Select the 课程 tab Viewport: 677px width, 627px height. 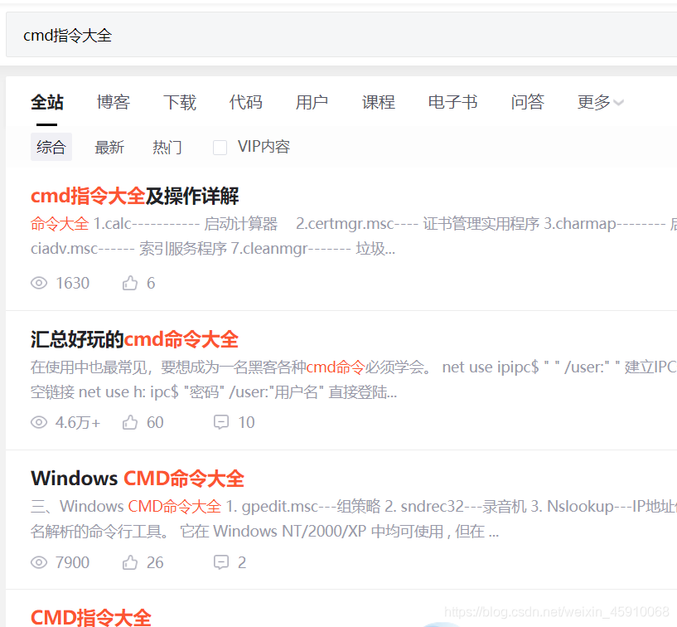click(x=378, y=102)
